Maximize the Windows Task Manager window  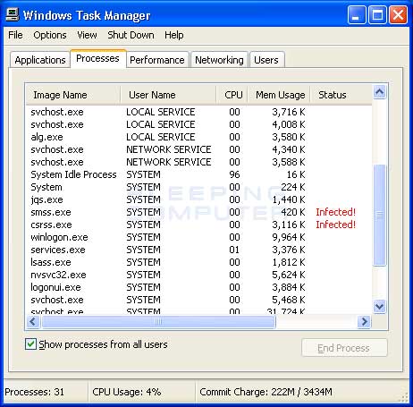click(x=377, y=14)
